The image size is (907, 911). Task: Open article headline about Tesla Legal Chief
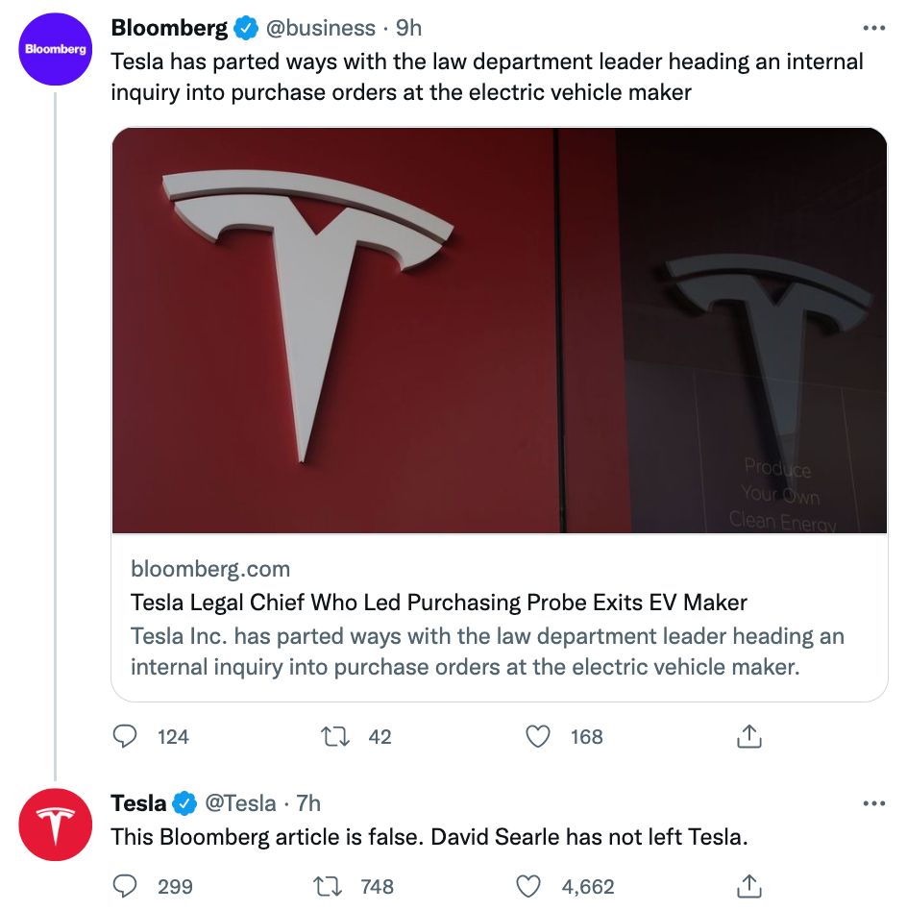tap(438, 603)
